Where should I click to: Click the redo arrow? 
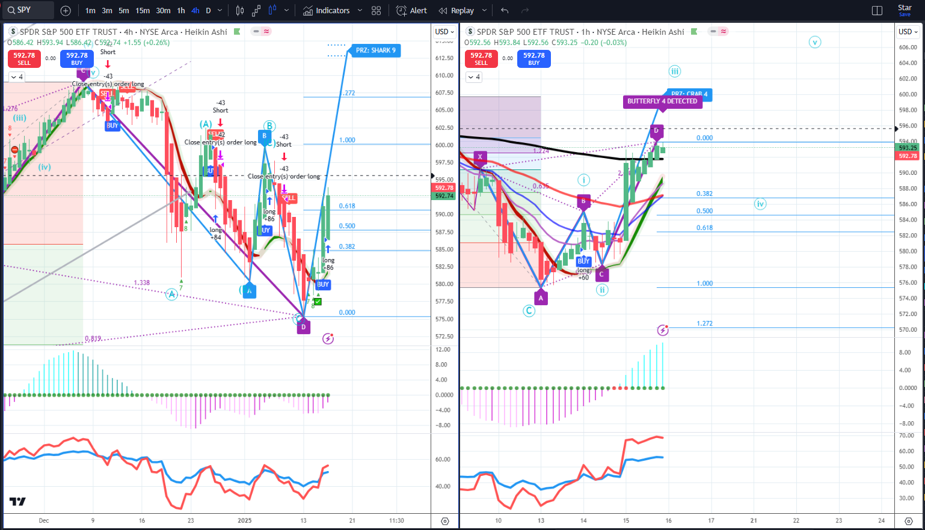coord(525,10)
